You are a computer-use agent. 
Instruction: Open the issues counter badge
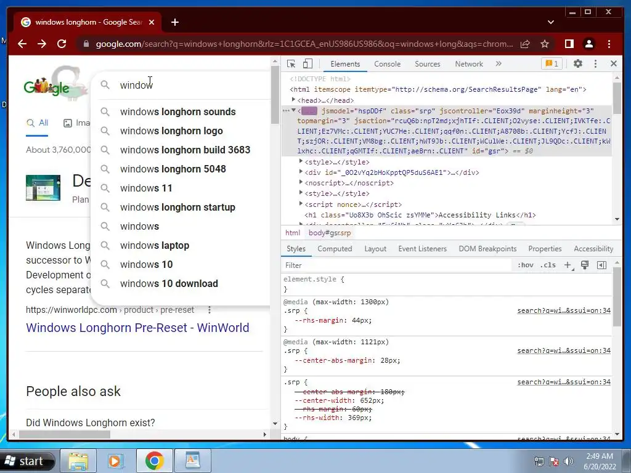point(552,63)
